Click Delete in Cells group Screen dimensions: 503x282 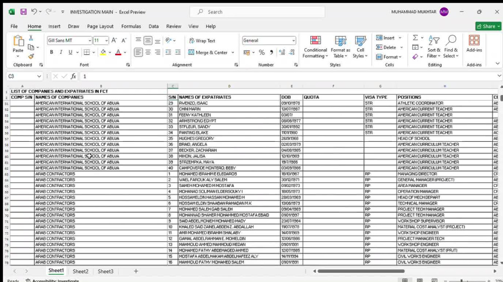pos(386,47)
